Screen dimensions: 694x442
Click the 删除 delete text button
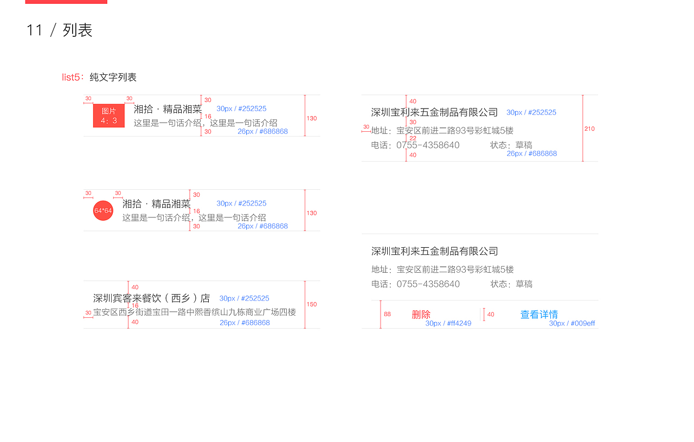click(x=422, y=315)
